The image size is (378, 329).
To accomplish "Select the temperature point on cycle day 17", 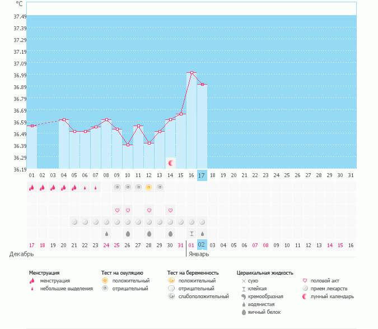I will (202, 85).
